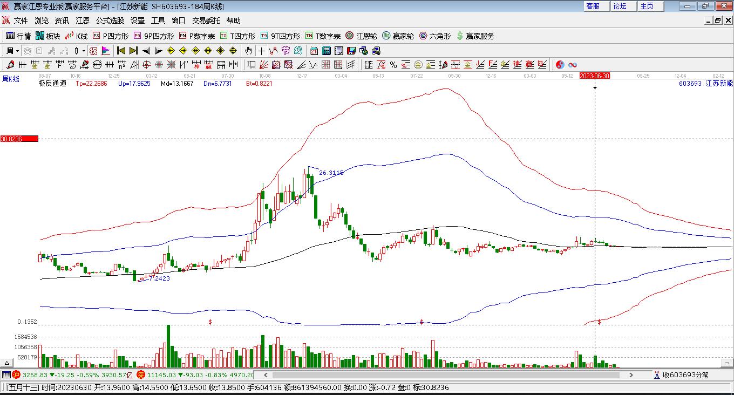Click the status bar grid icon
This screenshot has height=395, width=734.
[x=6, y=374]
